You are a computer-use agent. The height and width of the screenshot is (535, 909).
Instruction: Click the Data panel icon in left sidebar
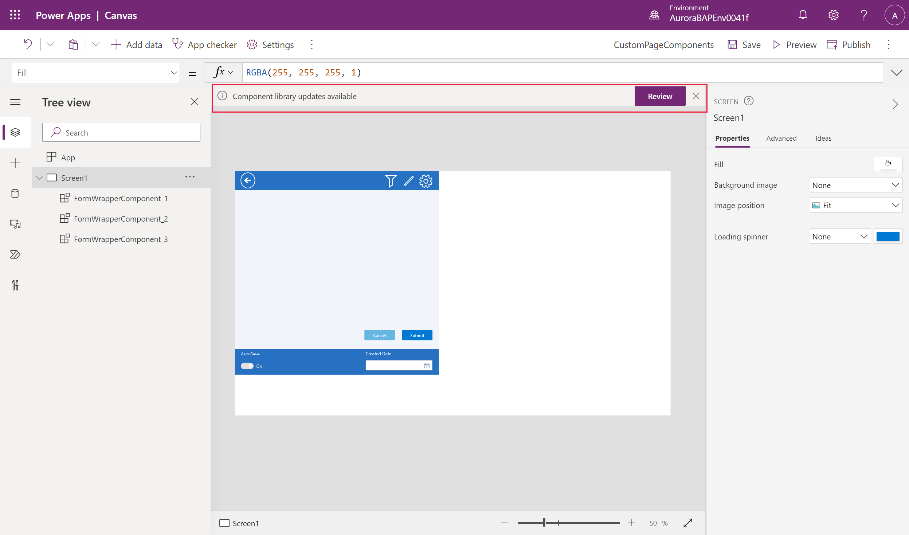(x=15, y=194)
